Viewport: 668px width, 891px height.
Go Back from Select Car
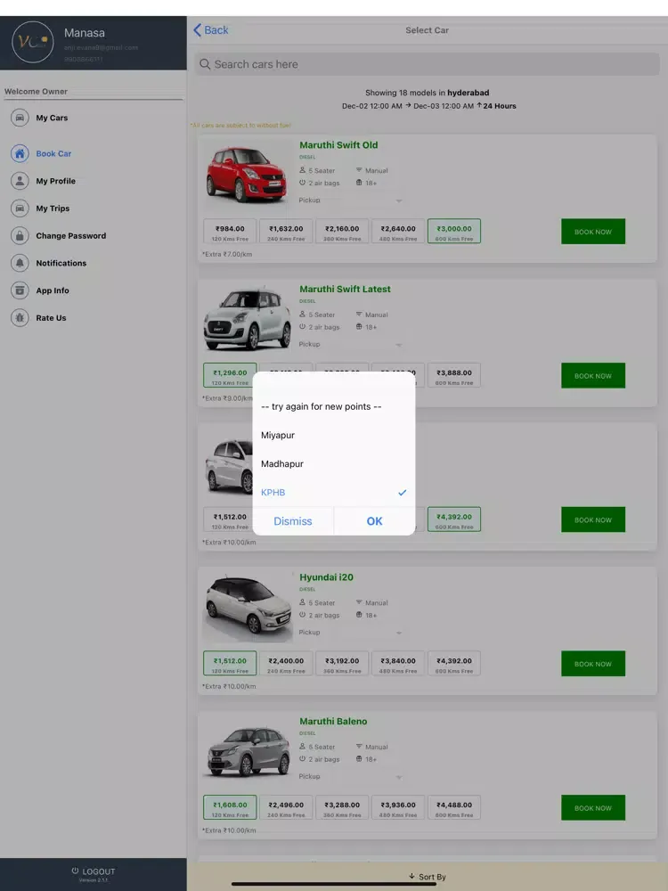point(211,30)
